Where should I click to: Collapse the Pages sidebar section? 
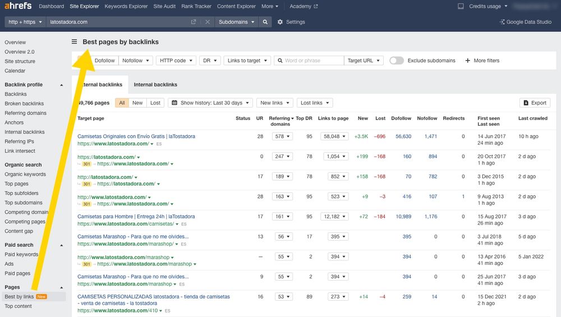coord(62,287)
